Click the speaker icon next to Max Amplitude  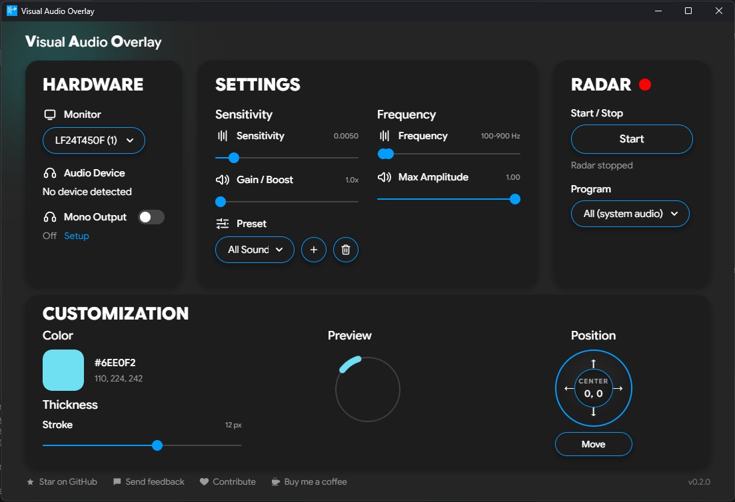click(384, 177)
